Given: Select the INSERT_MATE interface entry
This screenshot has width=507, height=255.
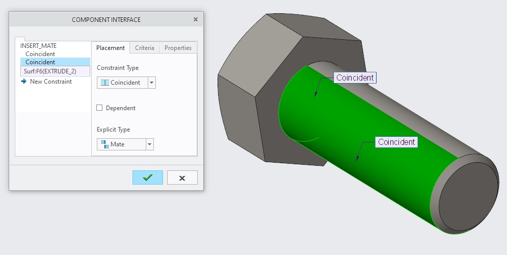Looking at the screenshot, I should (38, 45).
